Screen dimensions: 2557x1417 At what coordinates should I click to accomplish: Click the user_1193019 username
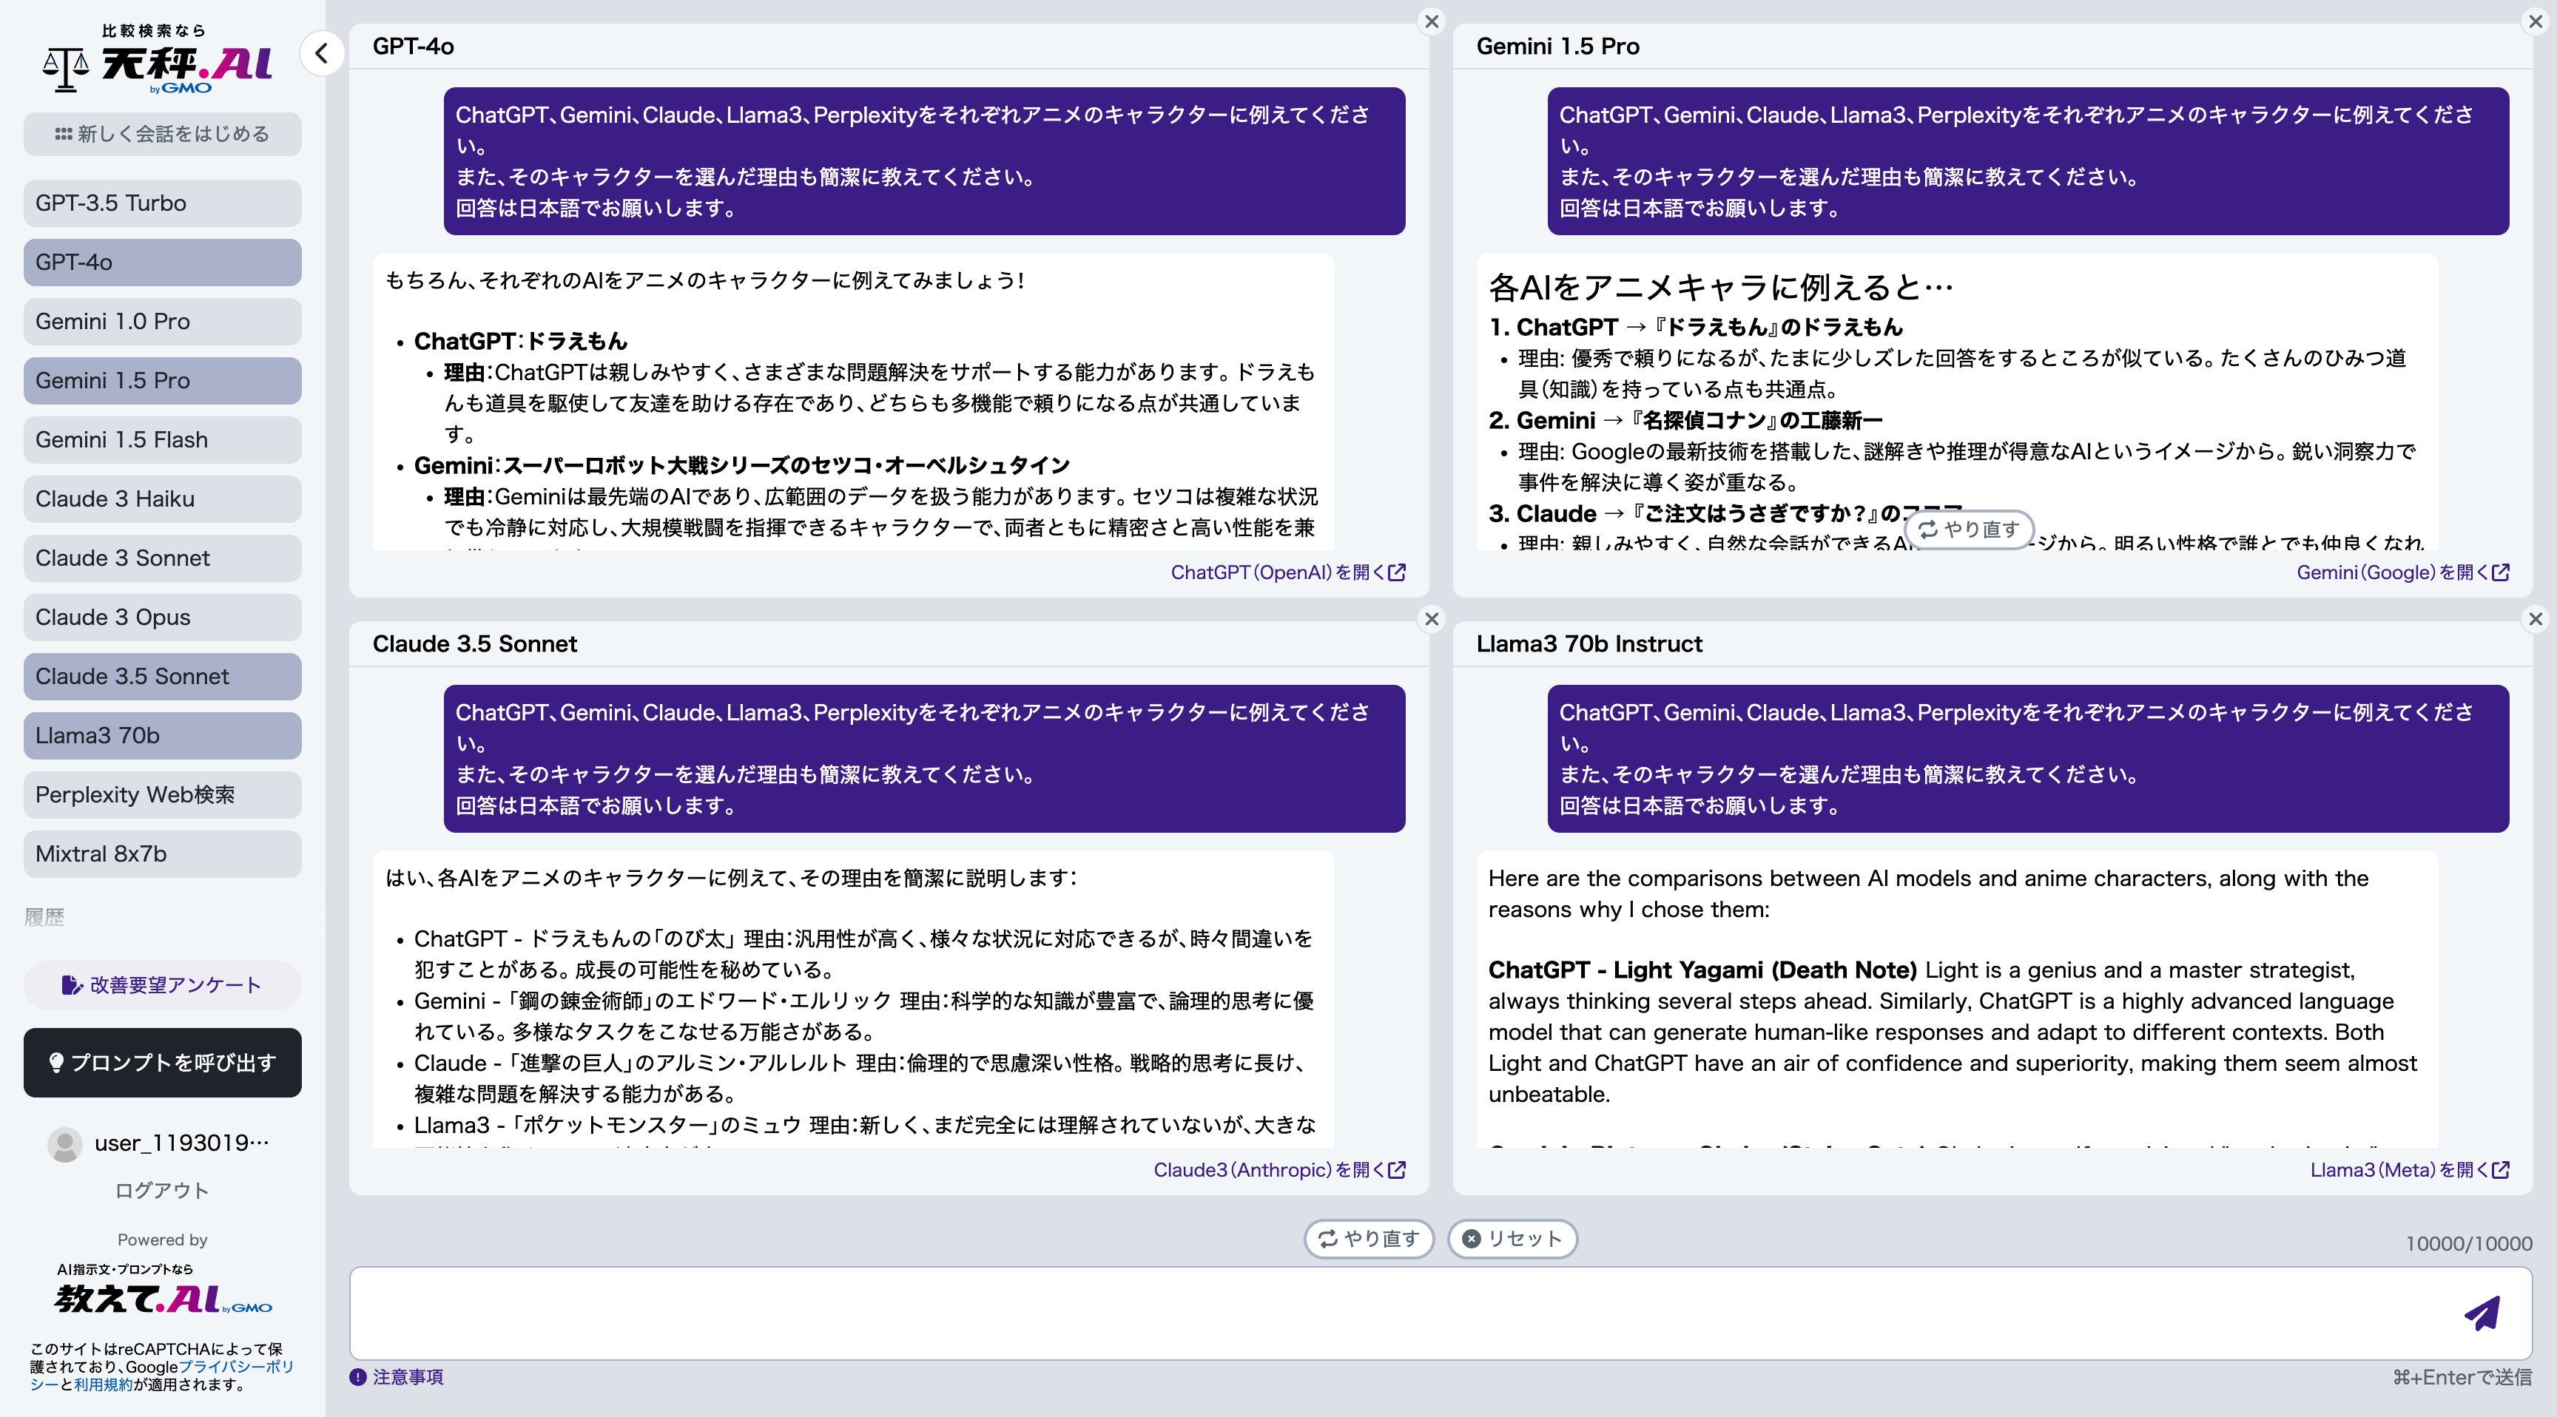pos(182,1143)
